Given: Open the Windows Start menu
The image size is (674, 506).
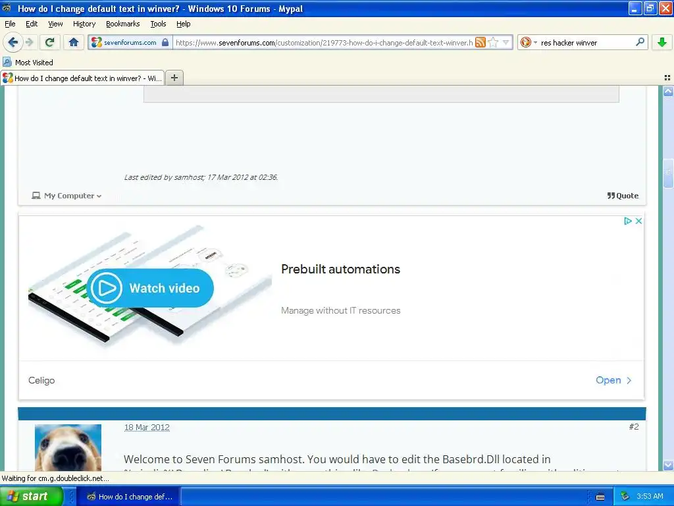Looking at the screenshot, I should [x=32, y=496].
